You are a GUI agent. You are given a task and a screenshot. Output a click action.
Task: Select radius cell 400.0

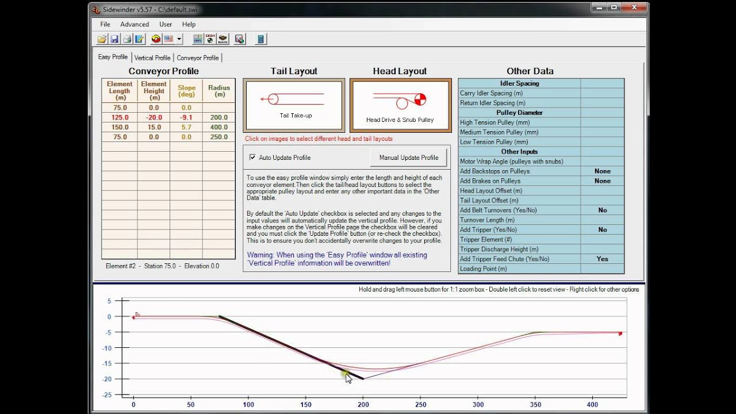tap(218, 127)
